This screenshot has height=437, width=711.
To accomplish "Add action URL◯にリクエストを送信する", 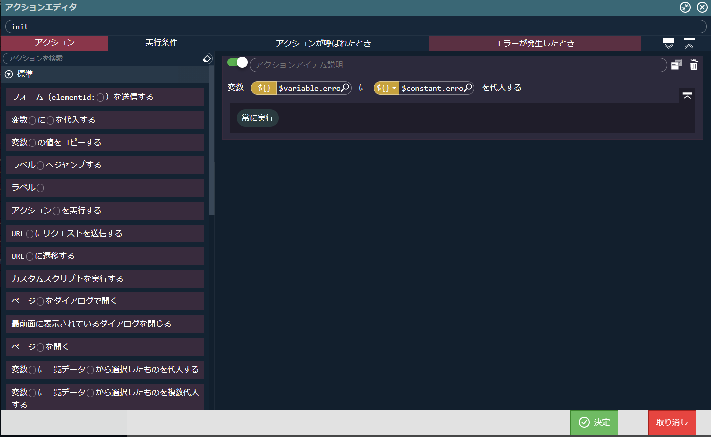I will point(105,233).
